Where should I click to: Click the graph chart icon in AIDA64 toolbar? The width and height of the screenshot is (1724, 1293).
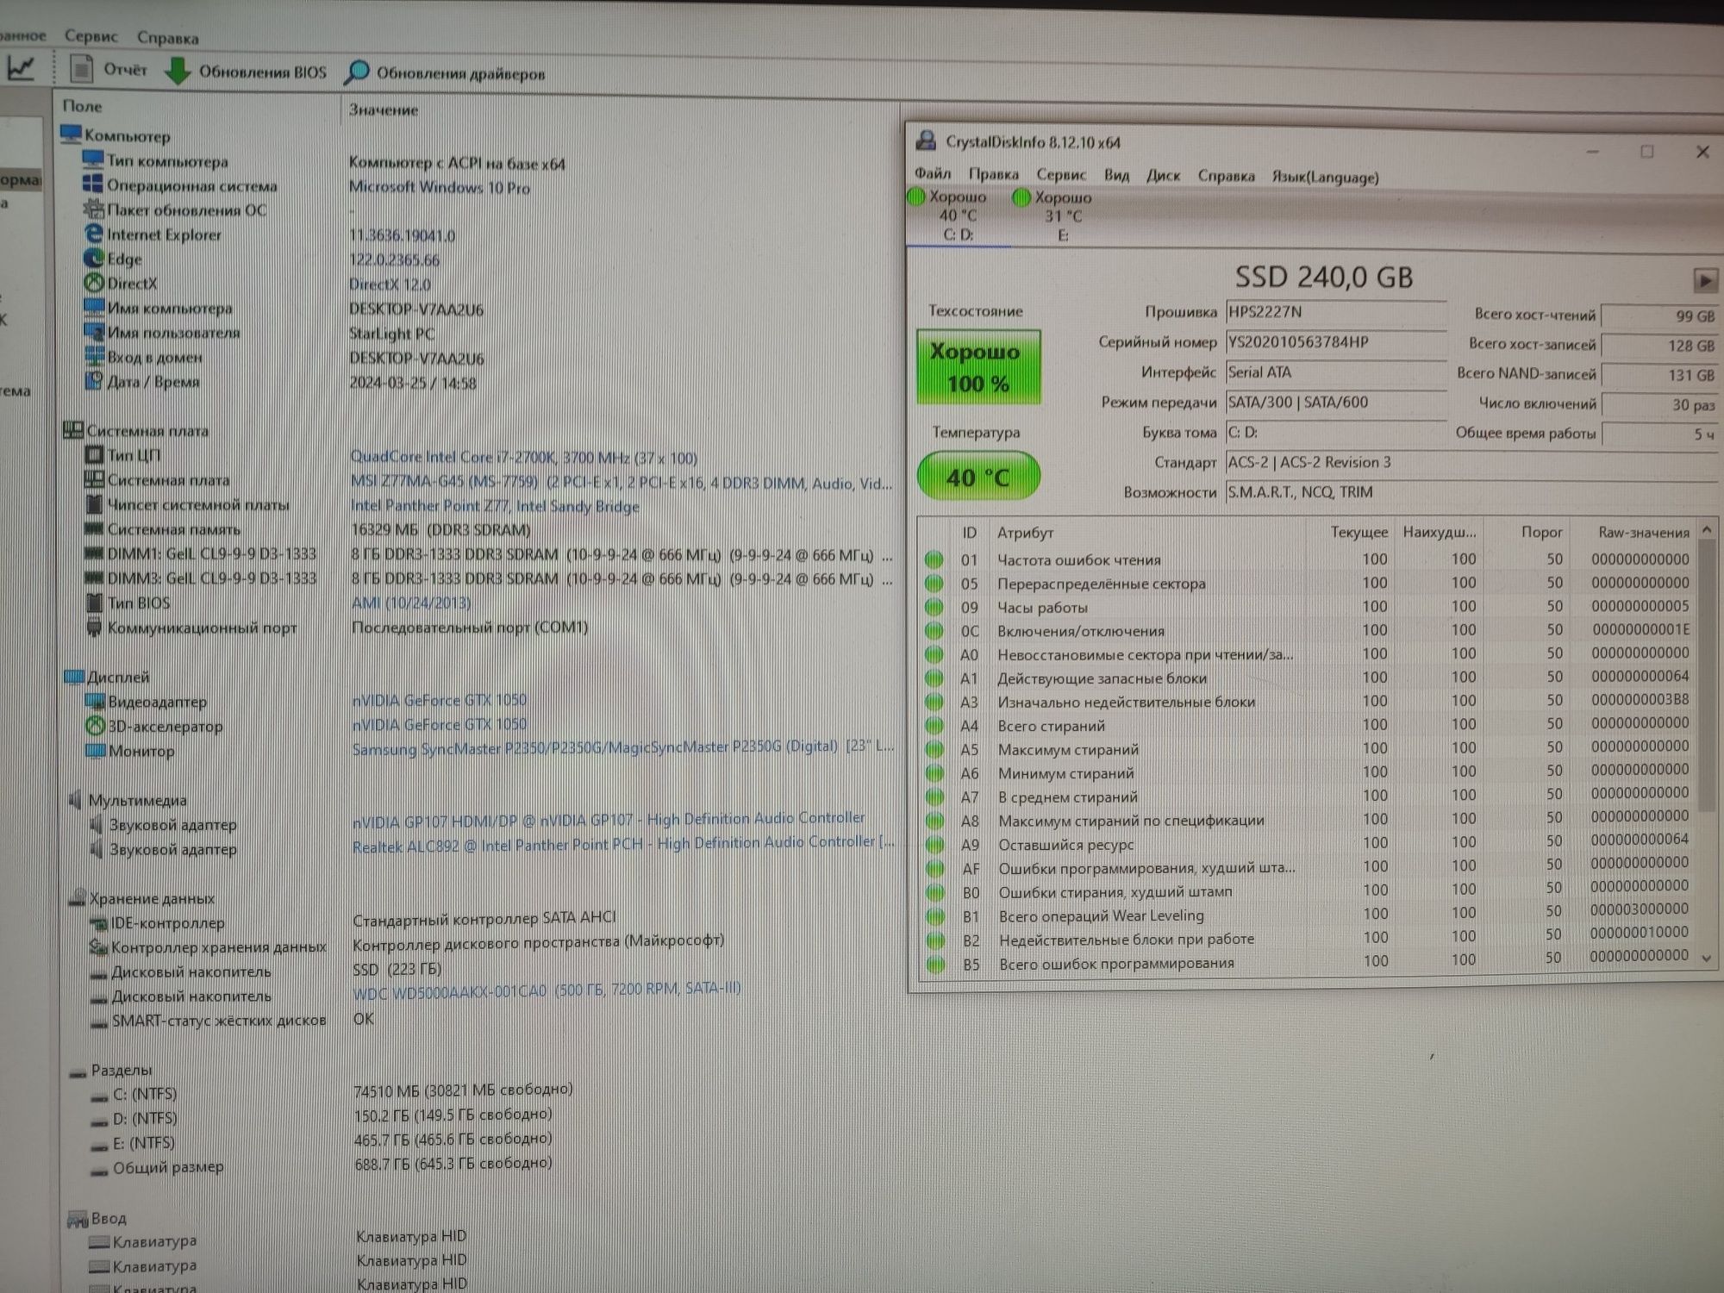click(21, 67)
